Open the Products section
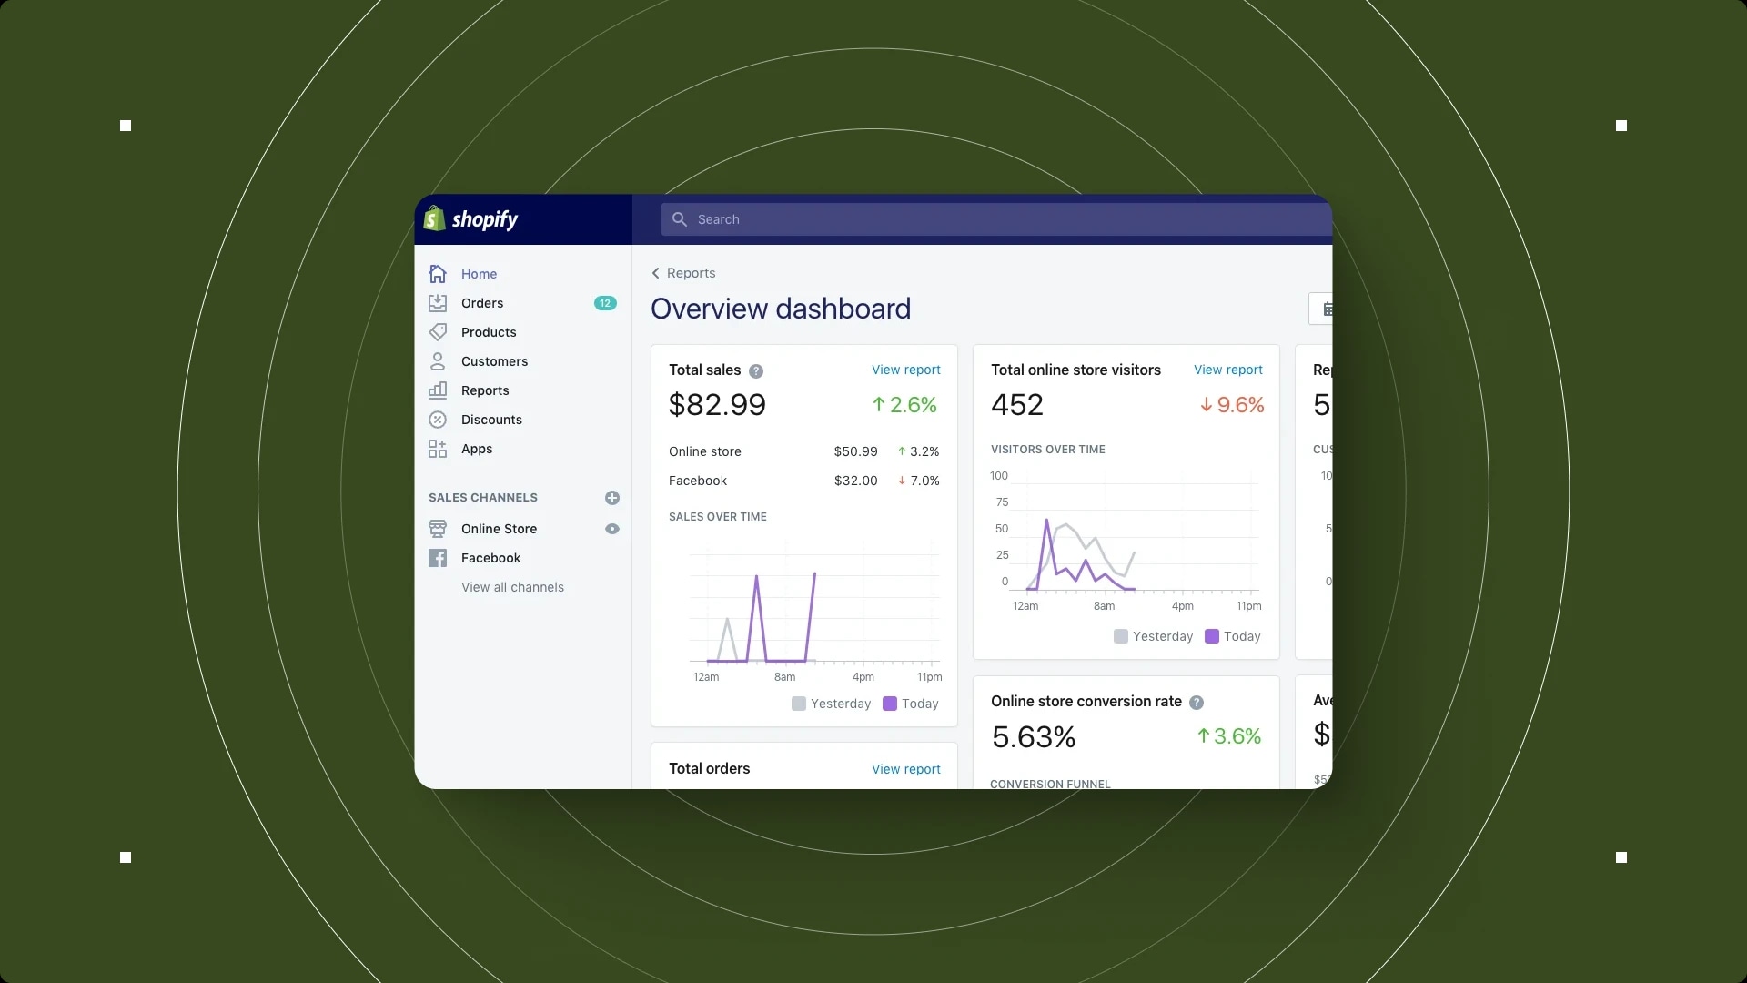Viewport: 1747px width, 983px height. pyautogui.click(x=438, y=331)
